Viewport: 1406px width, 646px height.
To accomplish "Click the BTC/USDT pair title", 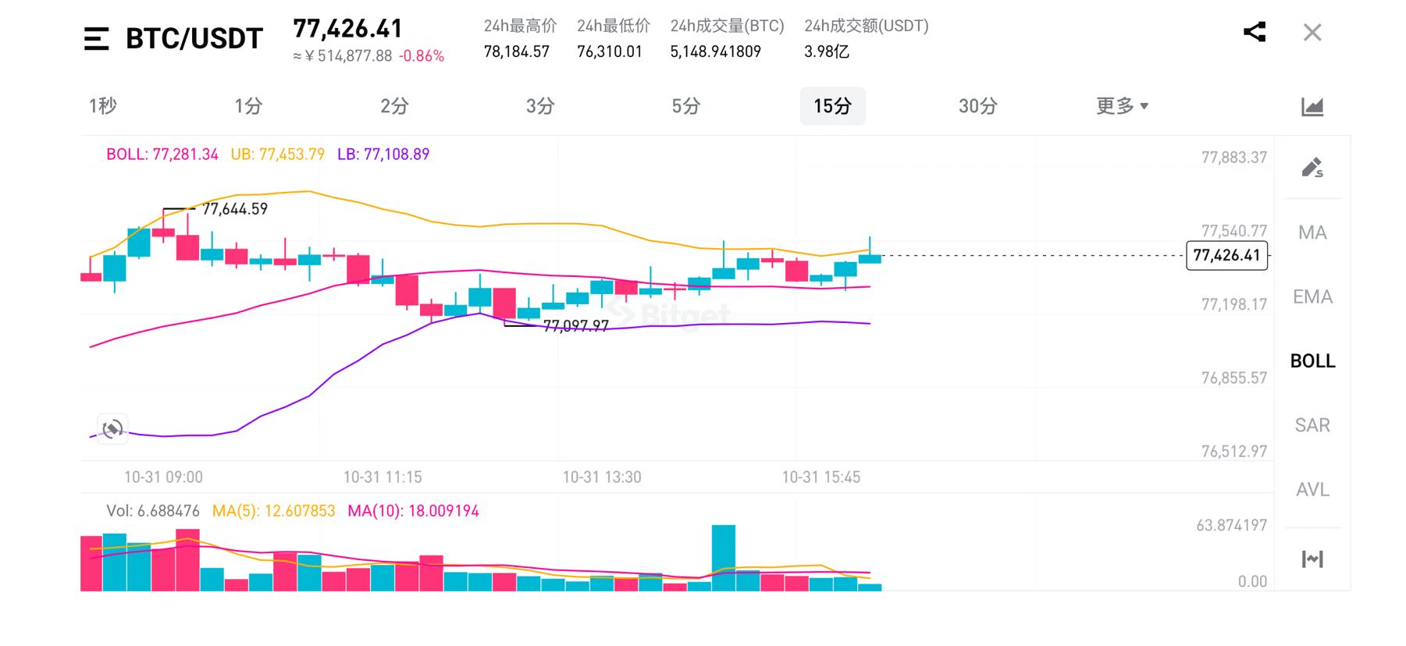I will (194, 38).
